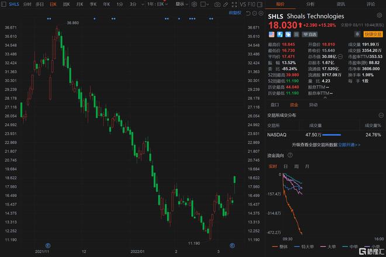This screenshot has height=257, width=386.
Task: Open the 评论 comments tab
Action: coord(371,4)
